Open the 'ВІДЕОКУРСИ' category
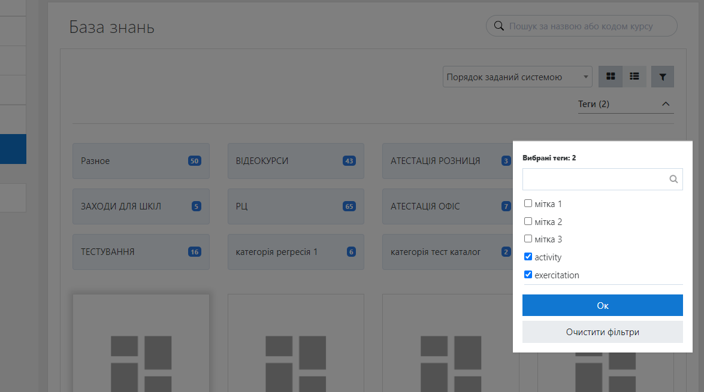Image resolution: width=704 pixels, height=392 pixels. [x=296, y=161]
